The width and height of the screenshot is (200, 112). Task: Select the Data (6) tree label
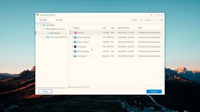click(57, 33)
